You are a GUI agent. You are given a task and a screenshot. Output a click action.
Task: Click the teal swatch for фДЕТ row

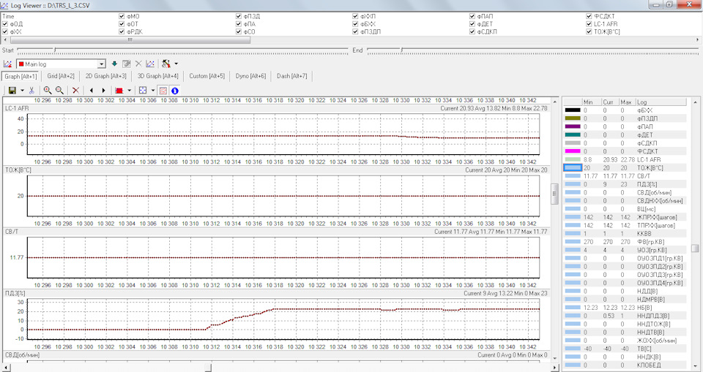573,134
